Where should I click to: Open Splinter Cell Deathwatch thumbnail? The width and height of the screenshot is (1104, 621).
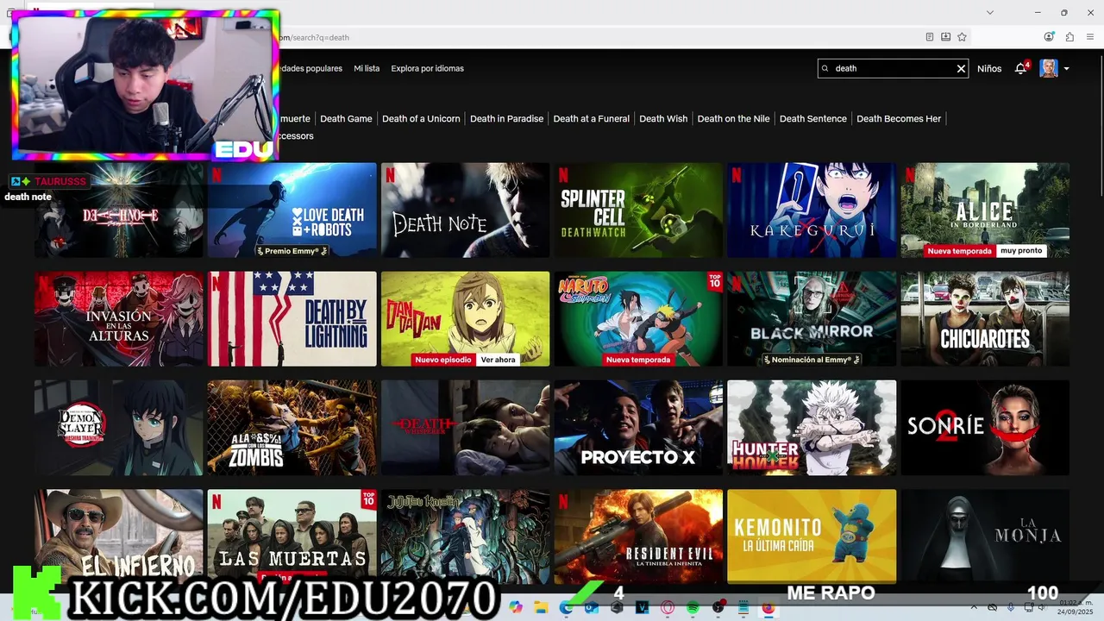point(638,210)
